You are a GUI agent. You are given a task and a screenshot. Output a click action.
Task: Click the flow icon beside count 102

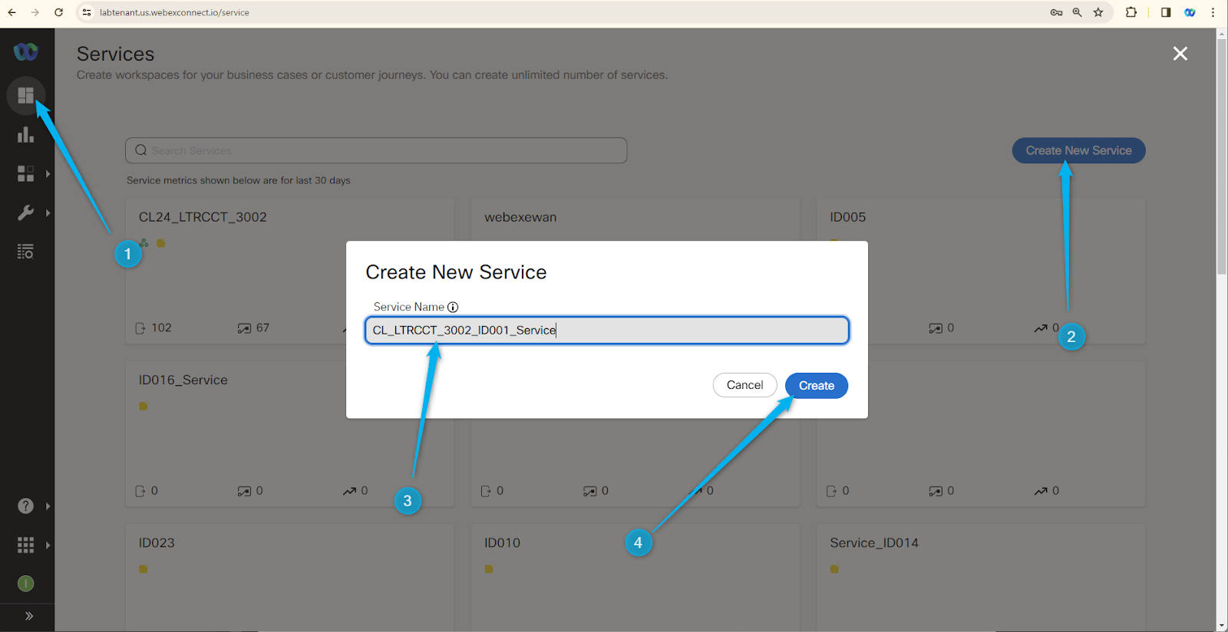click(x=140, y=328)
